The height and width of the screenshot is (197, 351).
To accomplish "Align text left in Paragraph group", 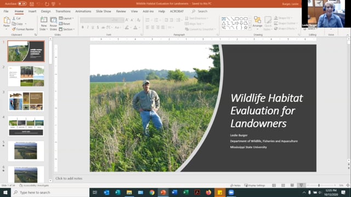I will (148, 27).
